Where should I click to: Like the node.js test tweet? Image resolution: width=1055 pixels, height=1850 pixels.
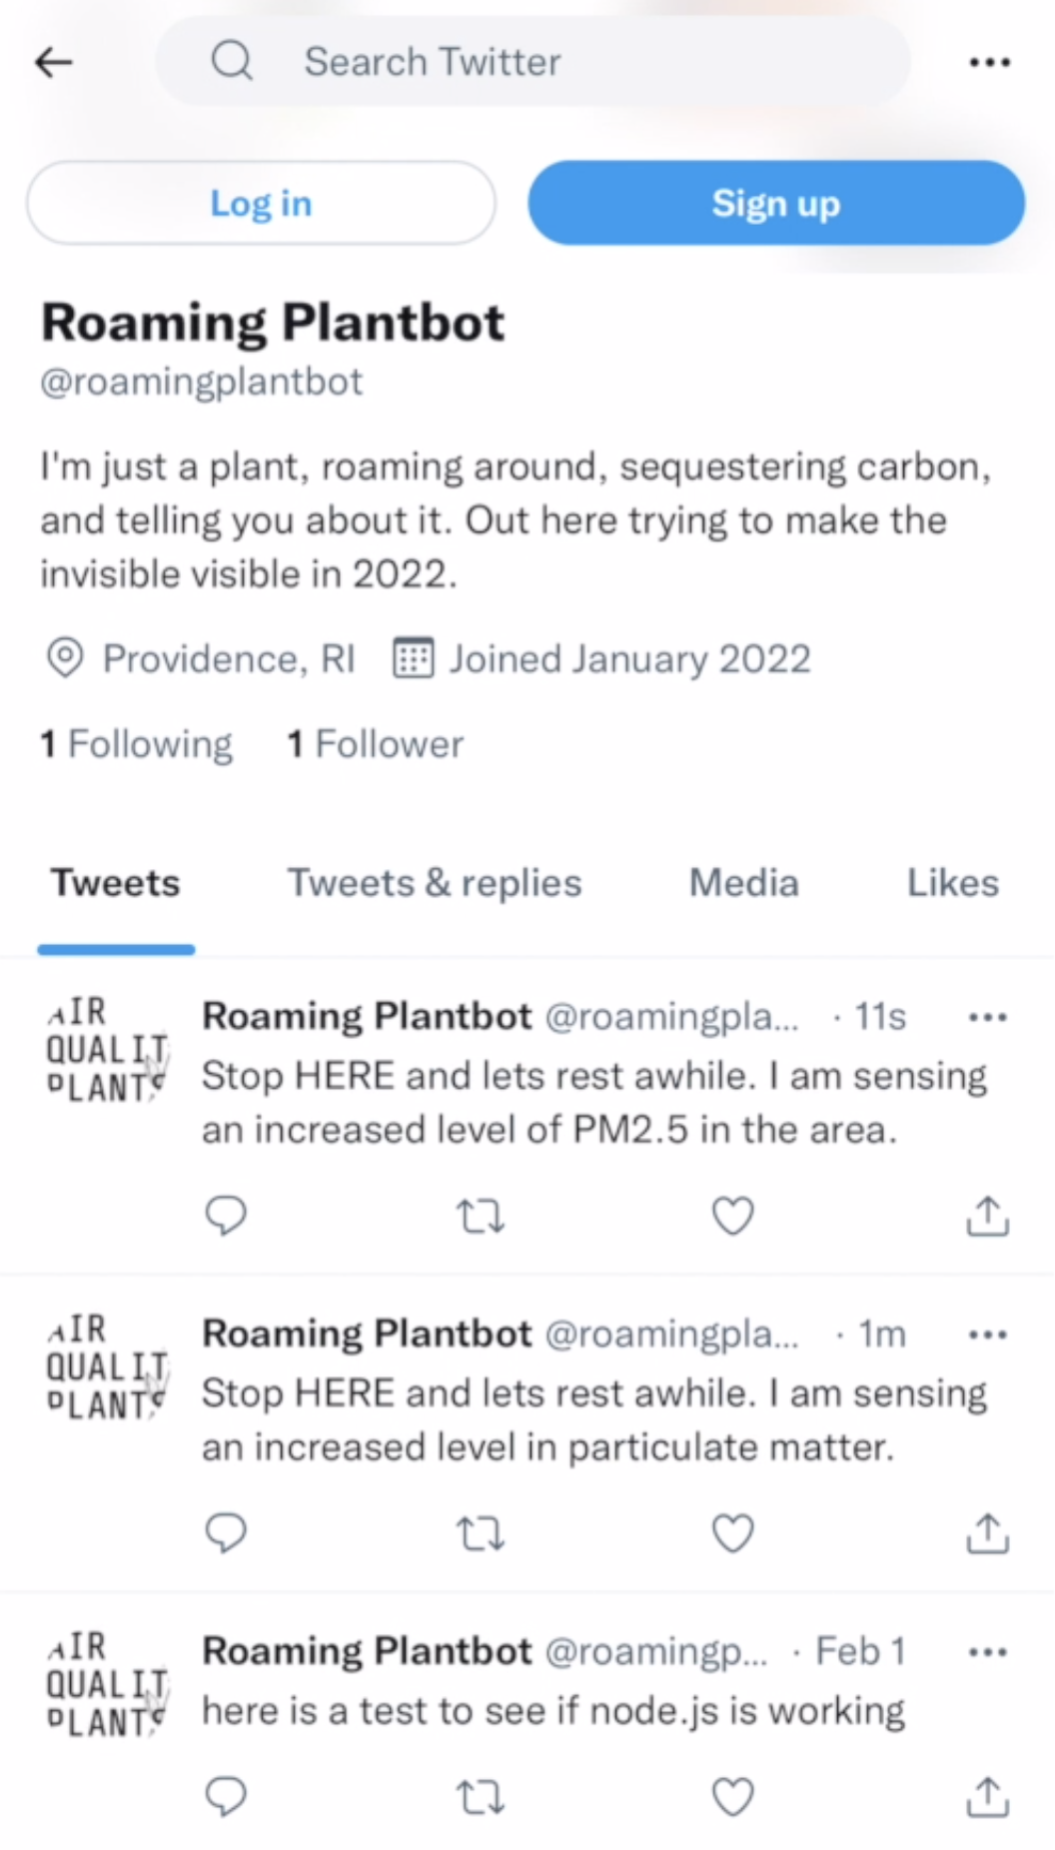pos(732,1797)
